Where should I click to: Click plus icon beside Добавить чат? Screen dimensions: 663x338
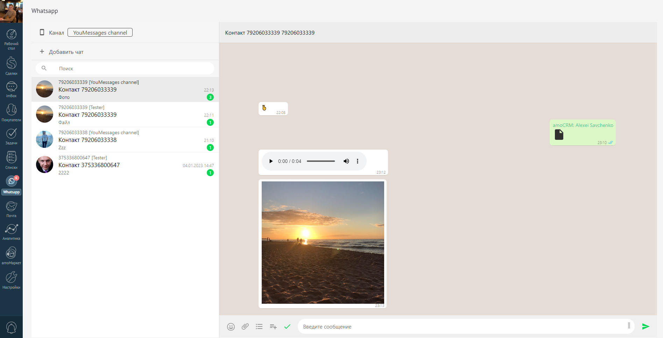coord(42,51)
